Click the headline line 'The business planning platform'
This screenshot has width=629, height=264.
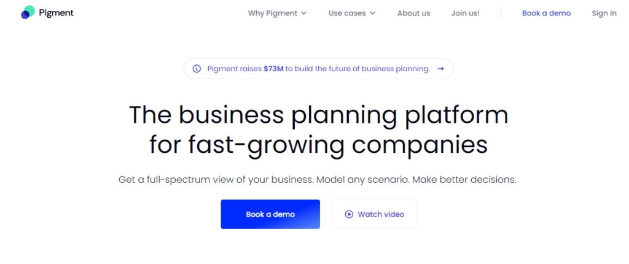pos(319,115)
